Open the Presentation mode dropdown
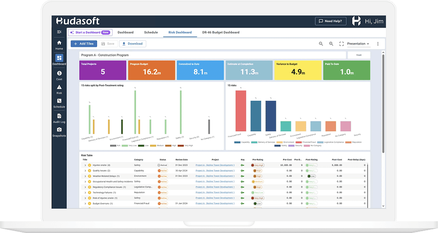 coord(358,44)
